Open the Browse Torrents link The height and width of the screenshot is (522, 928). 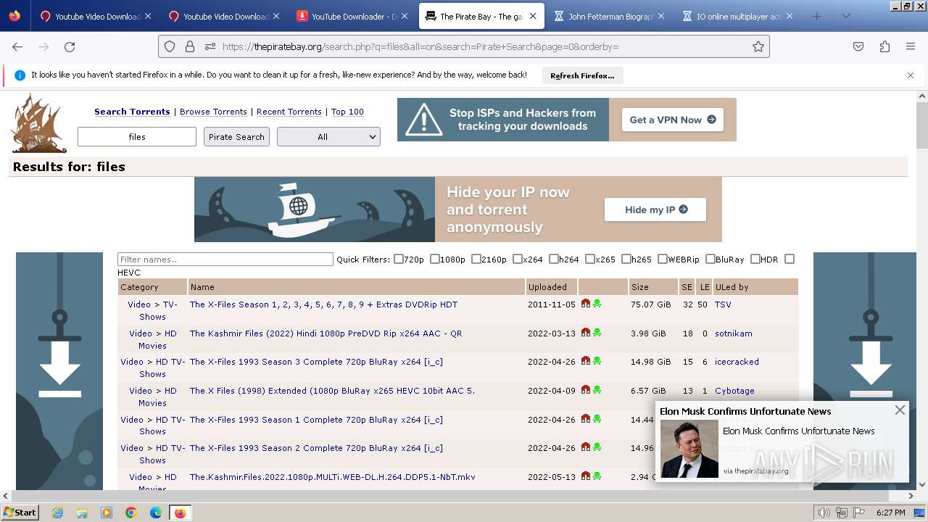(x=213, y=112)
